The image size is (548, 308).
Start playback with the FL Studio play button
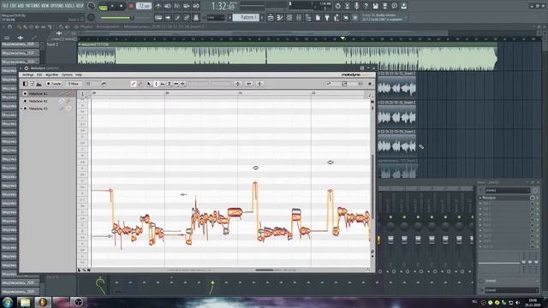112,6
